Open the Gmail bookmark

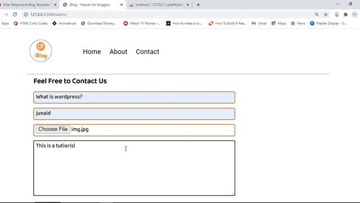[259, 24]
